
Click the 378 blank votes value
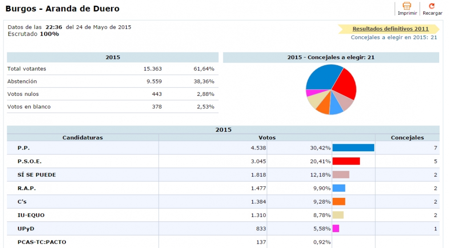tap(157, 106)
